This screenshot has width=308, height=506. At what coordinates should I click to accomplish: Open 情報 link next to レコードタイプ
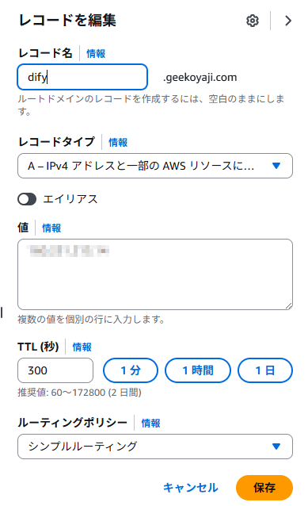point(118,142)
